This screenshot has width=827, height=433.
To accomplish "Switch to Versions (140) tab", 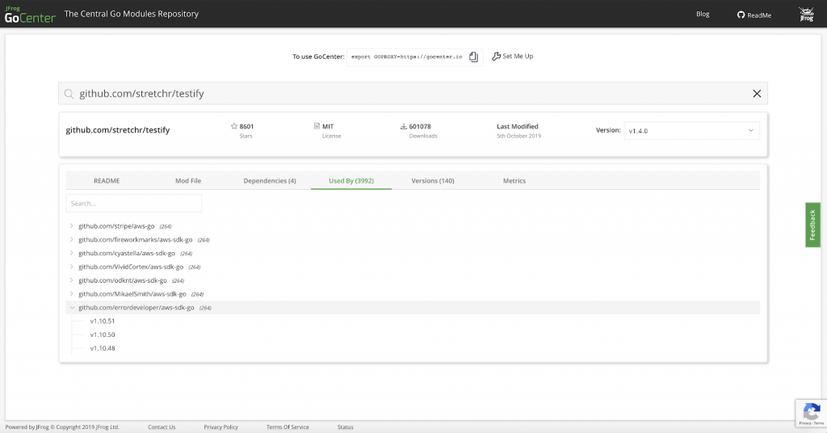I will (432, 181).
